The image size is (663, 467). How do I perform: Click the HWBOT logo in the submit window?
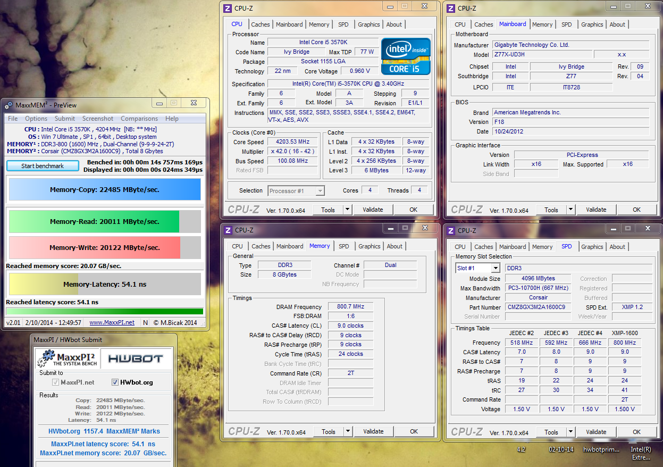(x=136, y=359)
